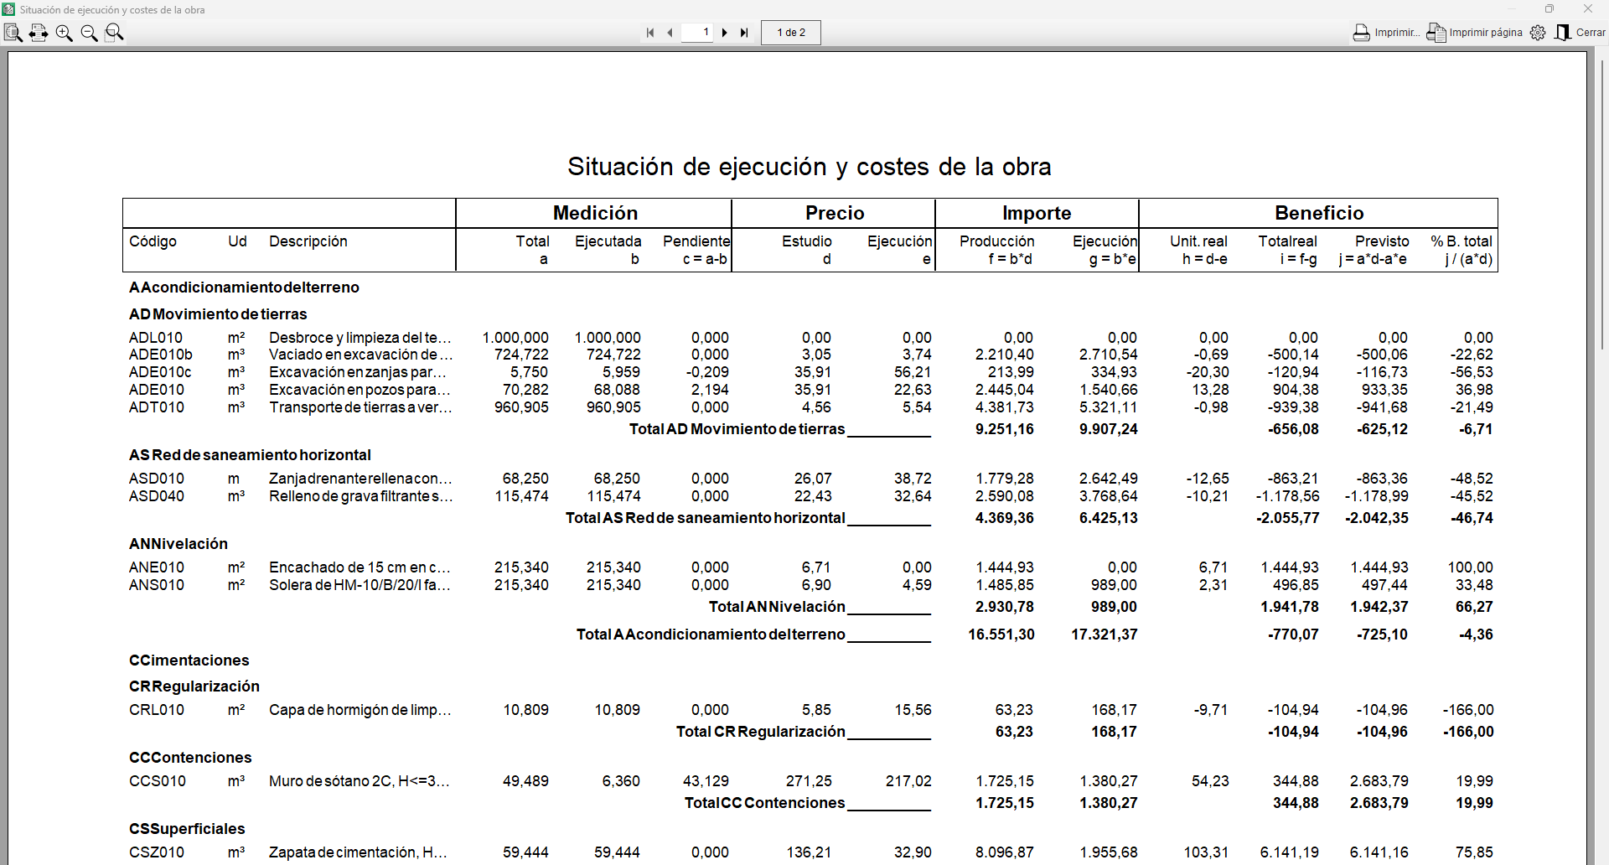The width and height of the screenshot is (1609, 865).
Task: Print only the current page with Imprimir página
Action: click(1475, 33)
